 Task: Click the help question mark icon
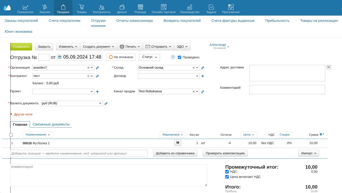pos(173,57)
